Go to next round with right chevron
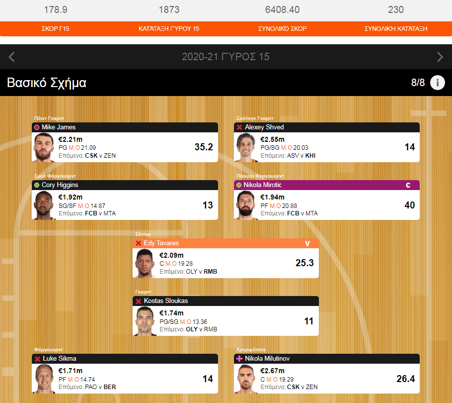 tap(440, 57)
